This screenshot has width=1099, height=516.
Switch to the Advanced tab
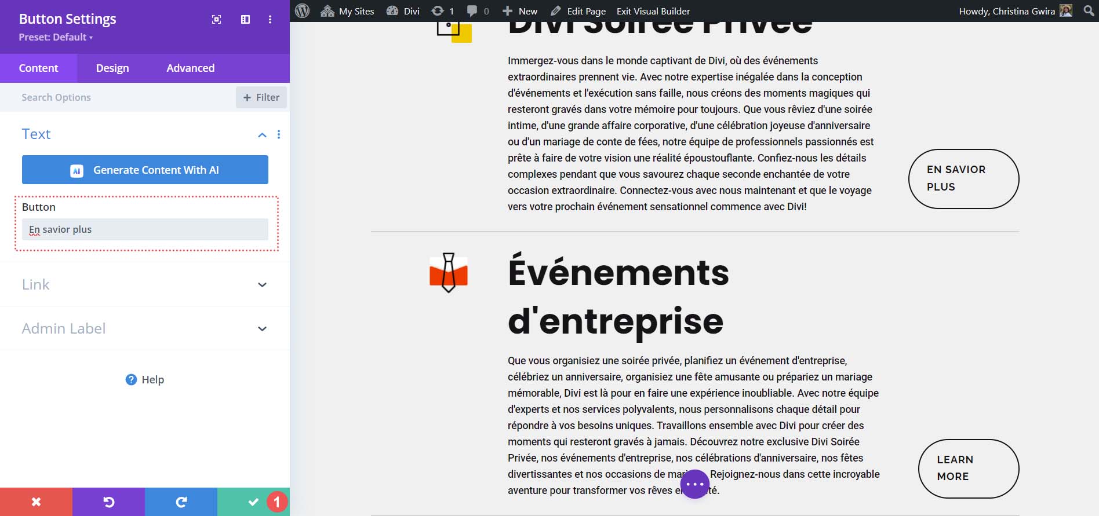pyautogui.click(x=190, y=68)
